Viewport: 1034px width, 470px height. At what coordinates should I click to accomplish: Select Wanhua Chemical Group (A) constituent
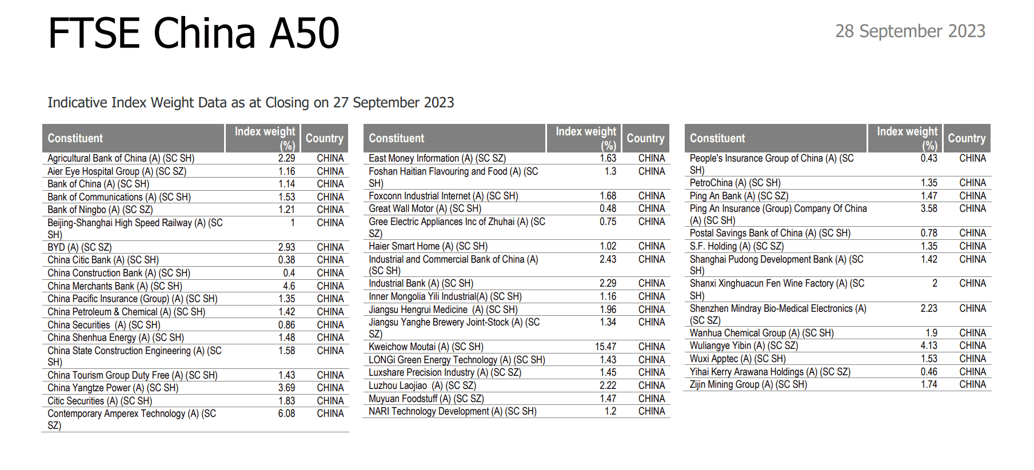pyautogui.click(x=762, y=333)
